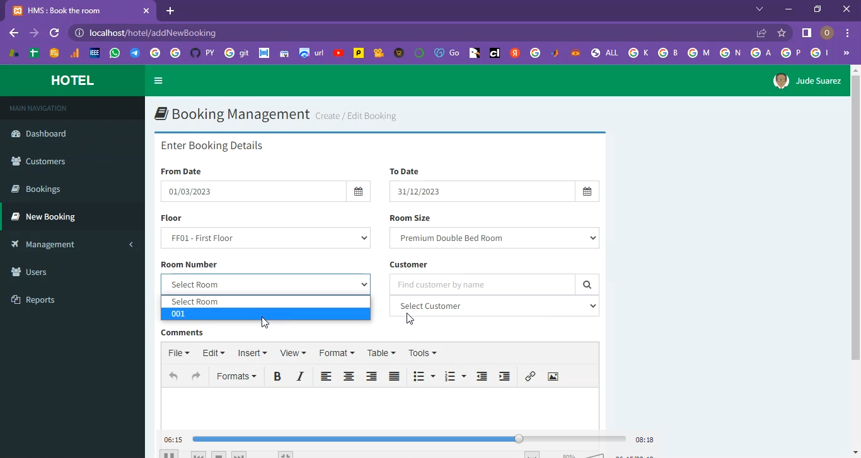Open the Formats menu in editor

coord(236,376)
